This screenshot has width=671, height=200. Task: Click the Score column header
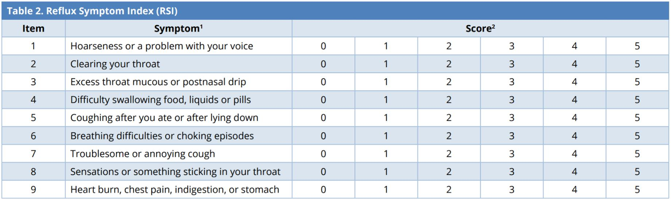(x=480, y=29)
